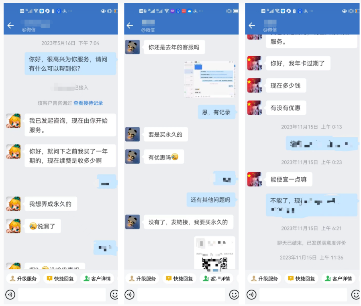The width and height of the screenshot is (361, 306).
Task: Tap 客户详情 button in left chat
Action: [x=97, y=278]
